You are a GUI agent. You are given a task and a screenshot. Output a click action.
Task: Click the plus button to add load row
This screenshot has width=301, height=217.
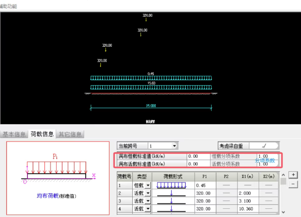click(x=292, y=175)
